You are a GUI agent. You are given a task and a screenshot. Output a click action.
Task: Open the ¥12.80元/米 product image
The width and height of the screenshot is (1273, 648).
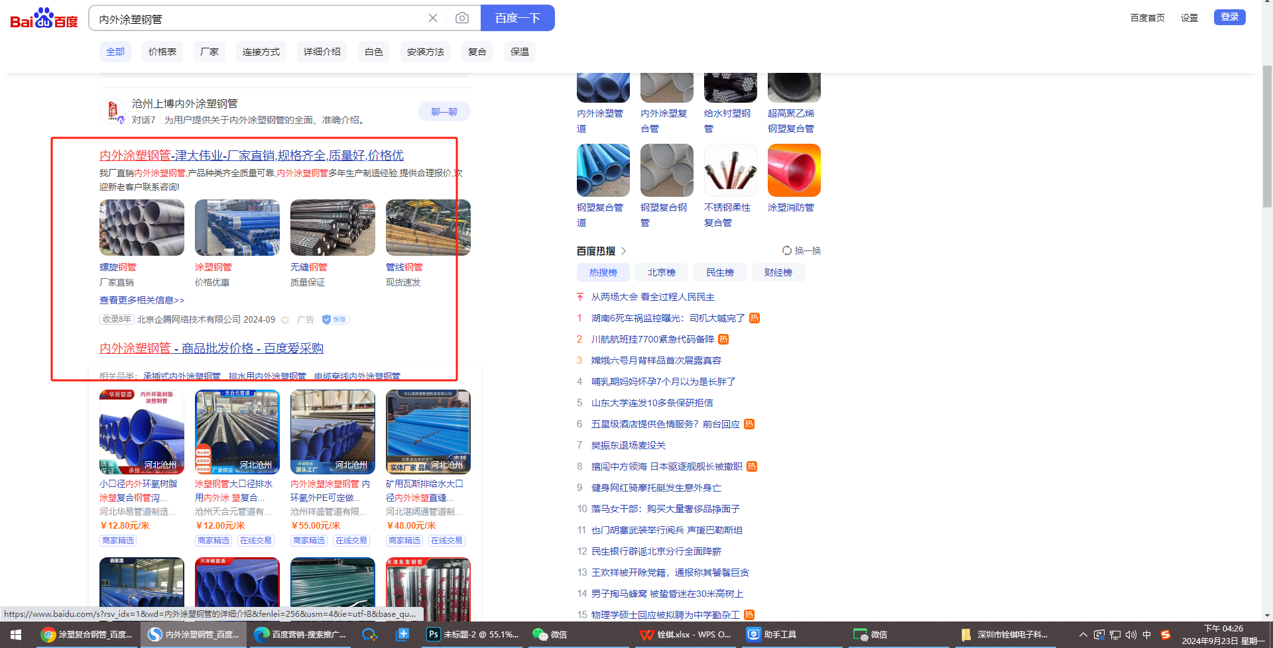point(142,432)
